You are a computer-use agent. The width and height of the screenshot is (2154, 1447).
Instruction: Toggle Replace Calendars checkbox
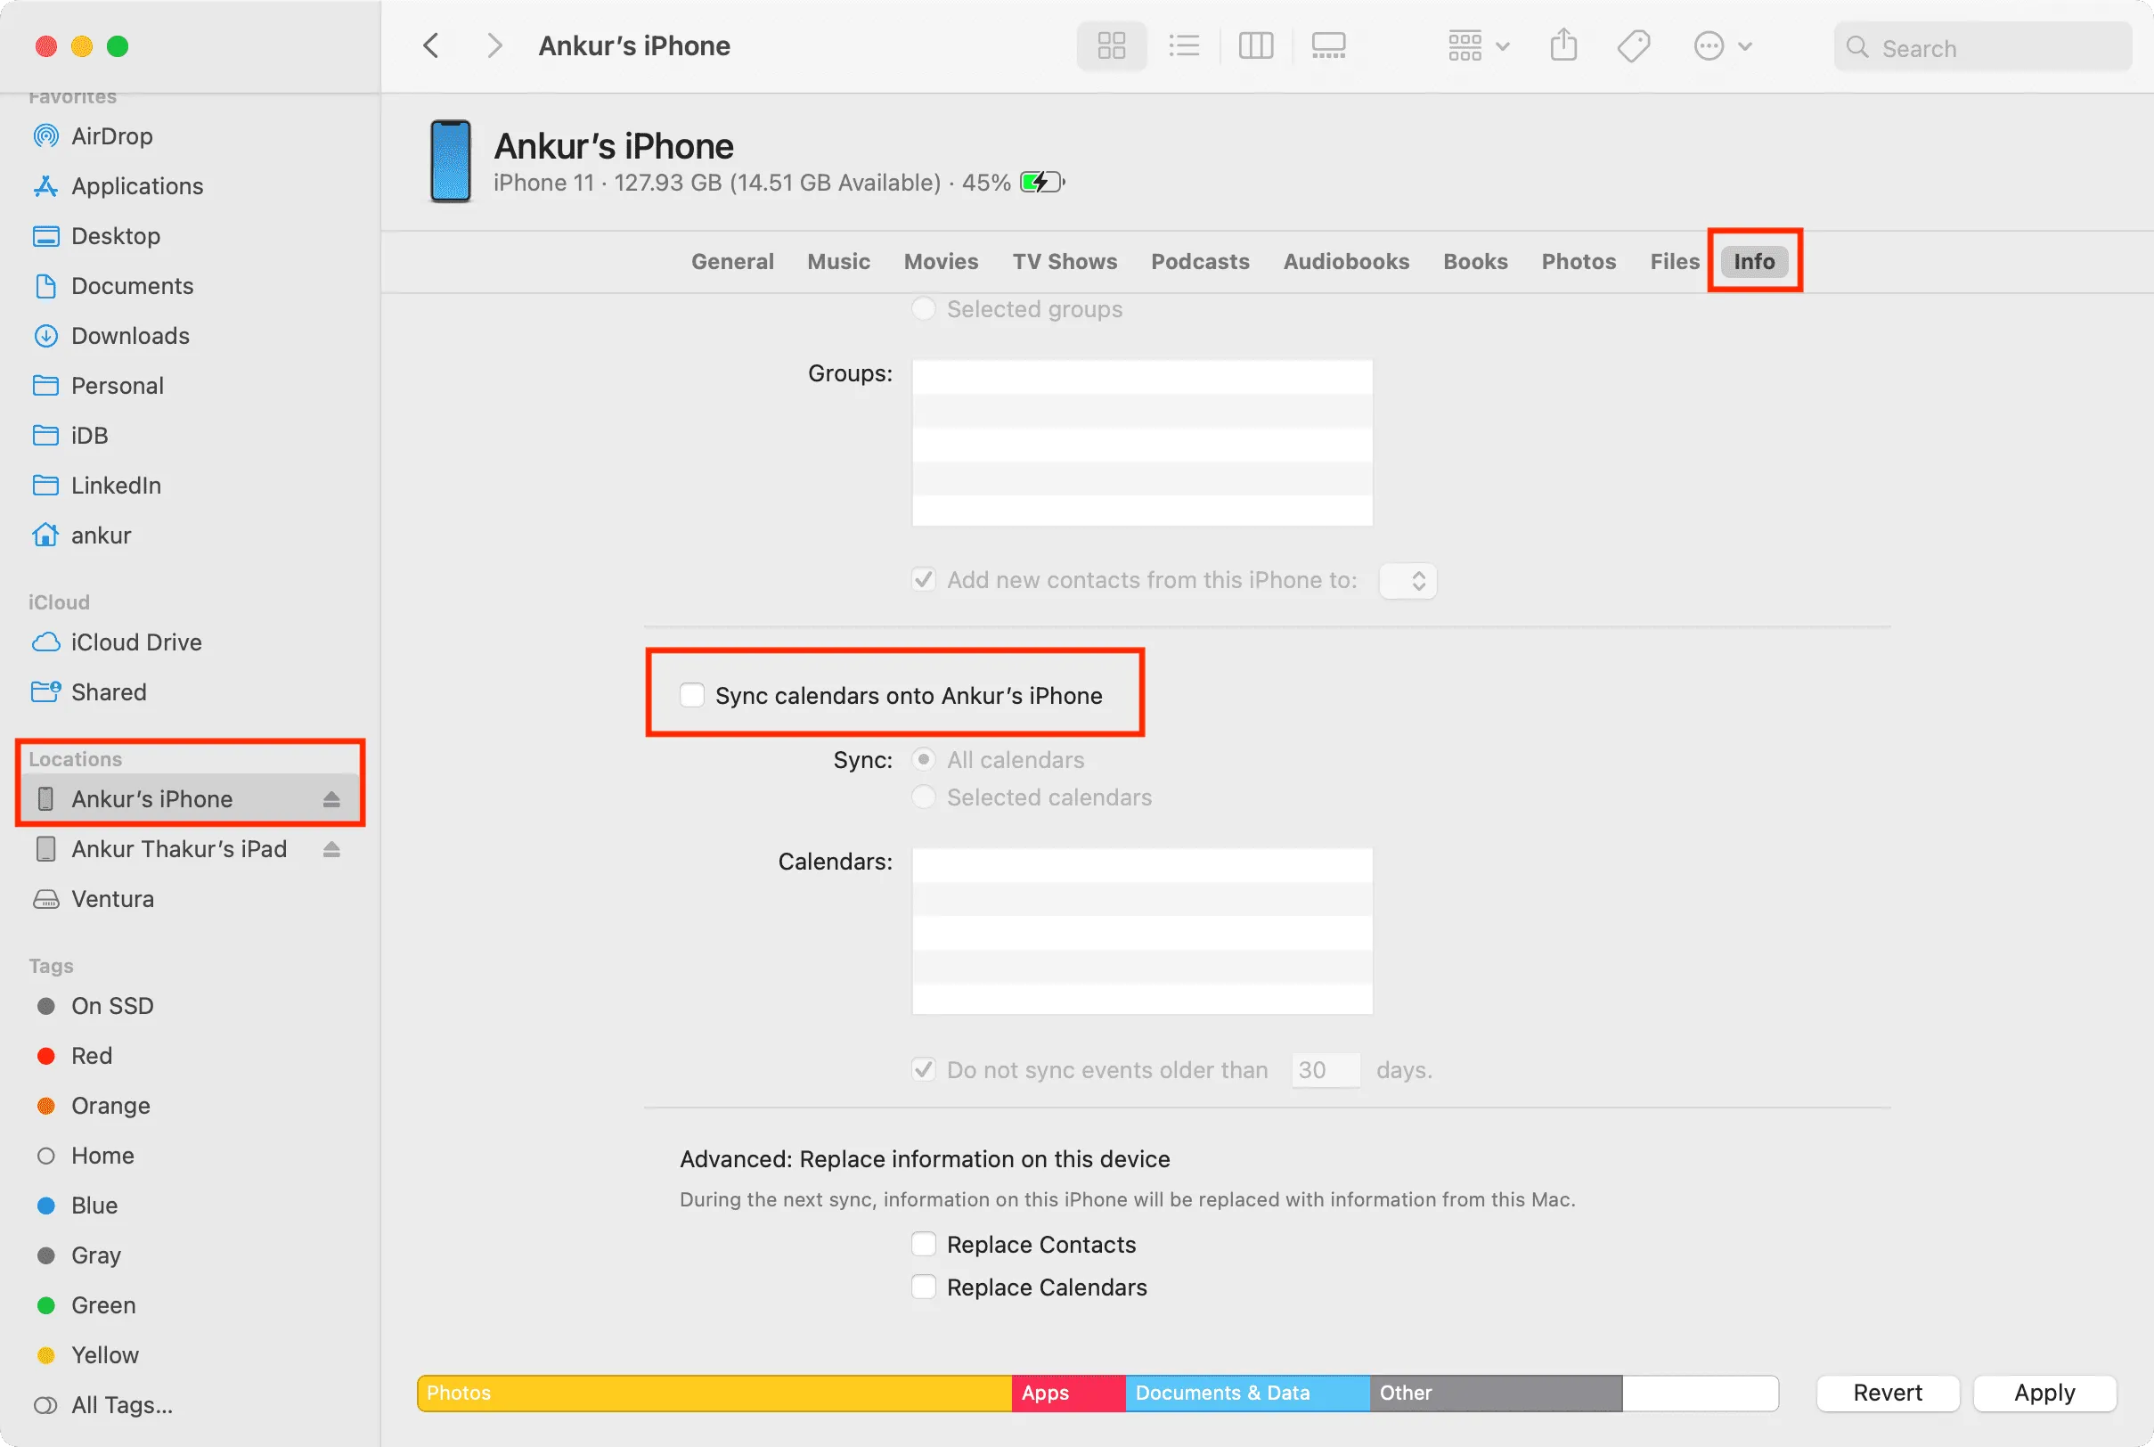924,1288
